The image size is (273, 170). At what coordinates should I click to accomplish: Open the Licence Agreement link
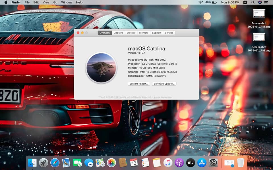click(162, 97)
